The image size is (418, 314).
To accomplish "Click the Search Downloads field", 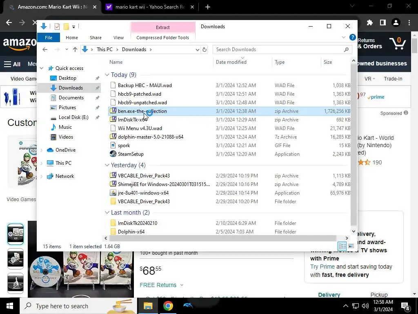I will point(282,49).
